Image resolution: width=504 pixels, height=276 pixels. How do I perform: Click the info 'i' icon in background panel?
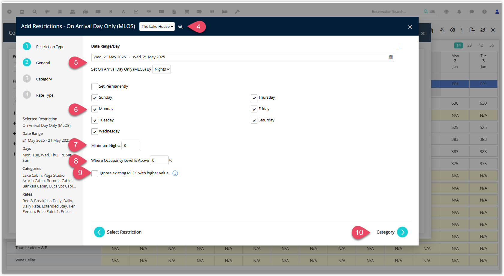pos(462,30)
